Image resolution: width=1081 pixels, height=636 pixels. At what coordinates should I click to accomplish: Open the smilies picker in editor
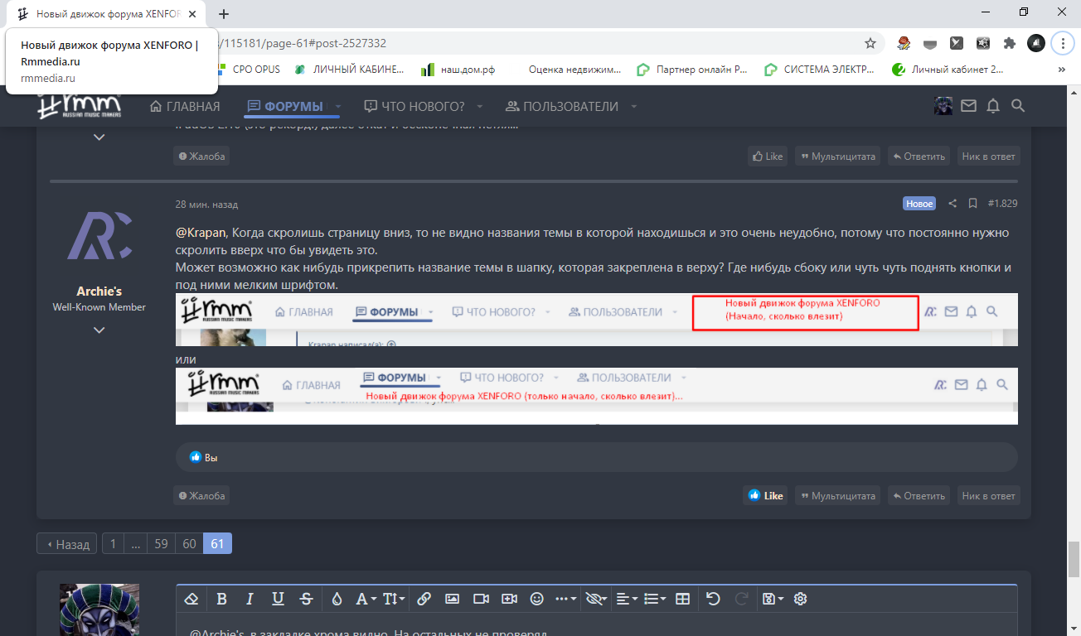tap(537, 599)
